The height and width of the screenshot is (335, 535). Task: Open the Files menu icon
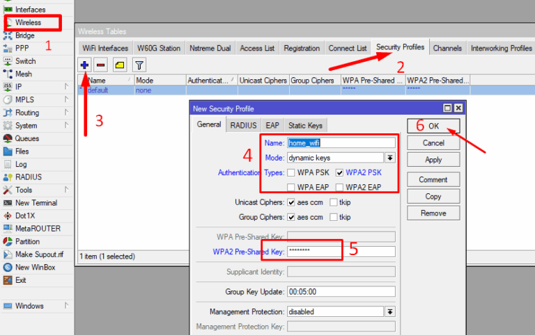tap(8, 151)
